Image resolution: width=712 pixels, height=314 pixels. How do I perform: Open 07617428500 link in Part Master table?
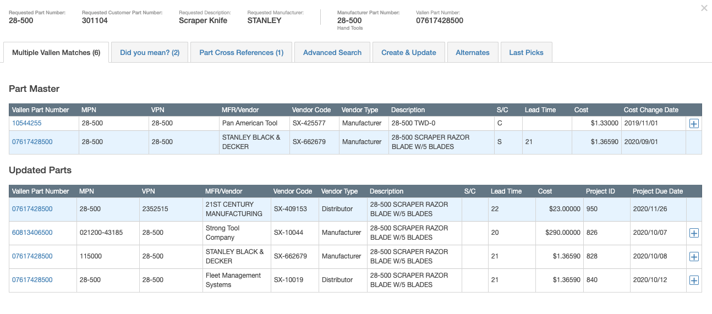click(x=32, y=142)
